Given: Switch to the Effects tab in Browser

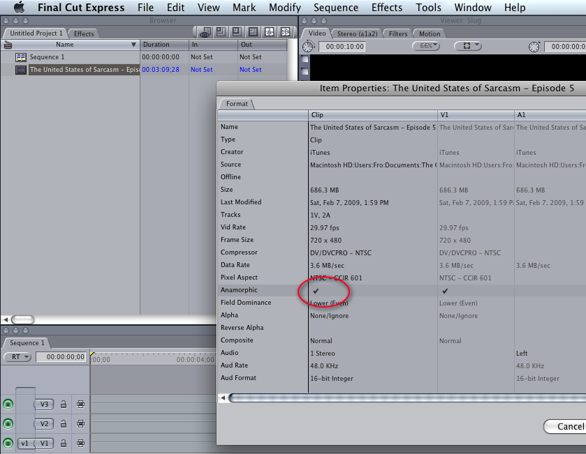Looking at the screenshot, I should click(x=84, y=33).
